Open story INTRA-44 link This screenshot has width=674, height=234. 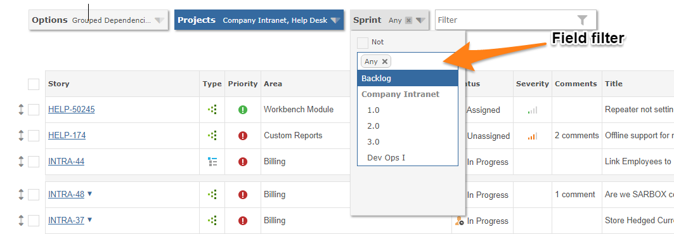pos(66,161)
